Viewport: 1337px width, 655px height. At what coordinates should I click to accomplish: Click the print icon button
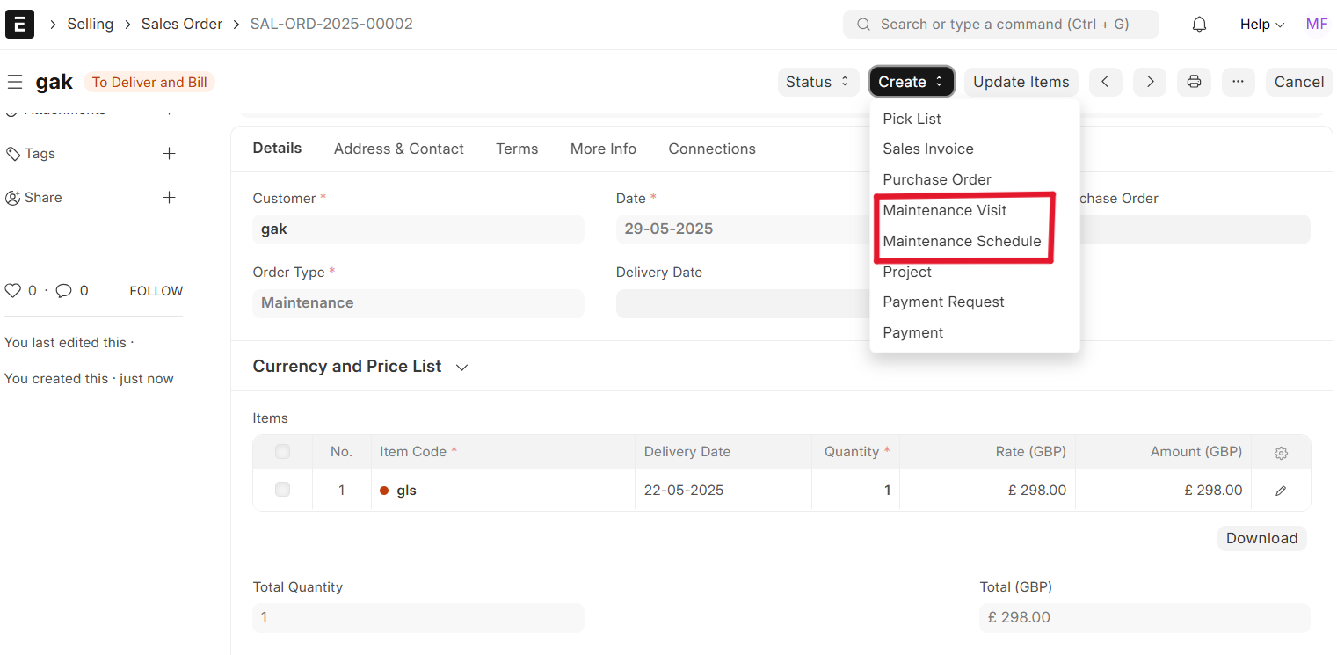click(x=1194, y=82)
